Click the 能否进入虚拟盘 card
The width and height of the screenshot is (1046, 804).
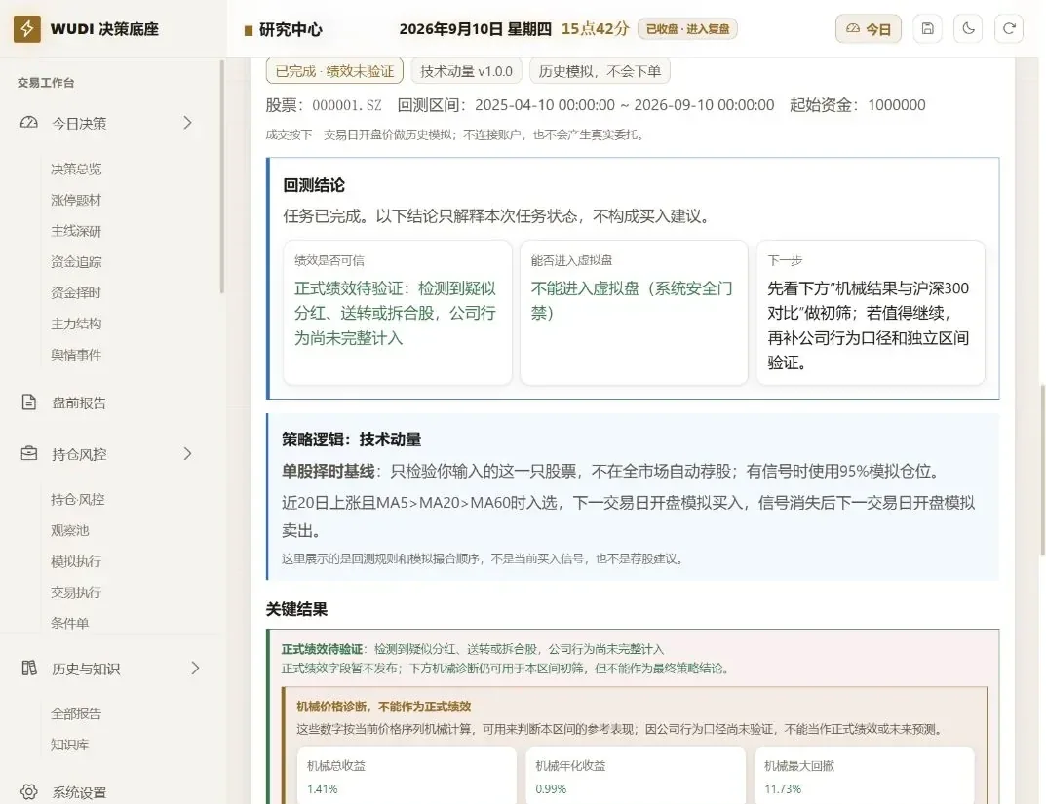(x=634, y=313)
